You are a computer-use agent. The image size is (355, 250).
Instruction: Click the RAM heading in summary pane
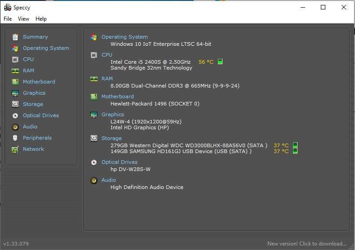click(x=107, y=79)
